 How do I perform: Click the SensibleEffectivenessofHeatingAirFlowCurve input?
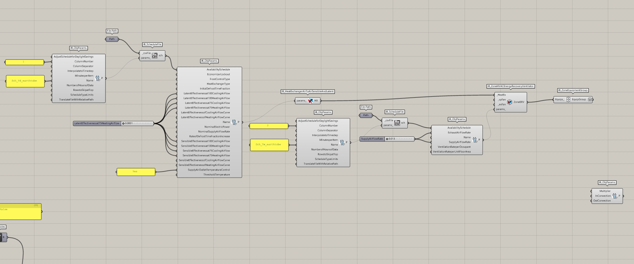click(204, 165)
